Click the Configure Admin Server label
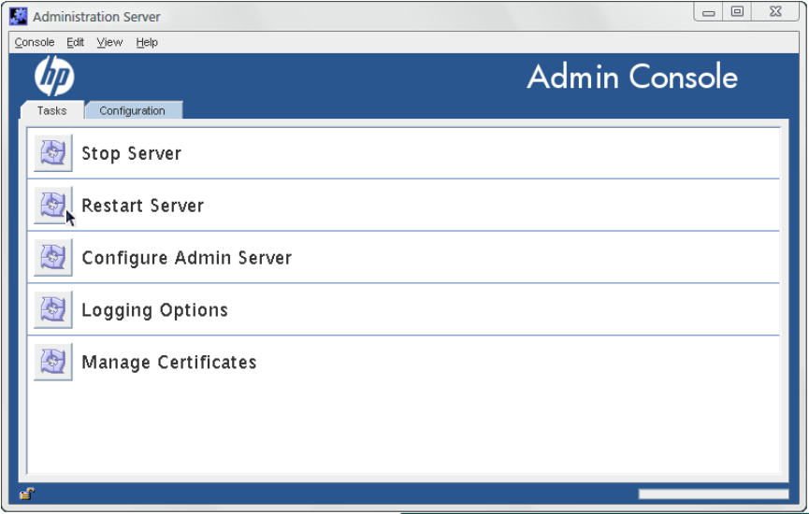Screen dimensions: 809x514 pyautogui.click(x=186, y=258)
